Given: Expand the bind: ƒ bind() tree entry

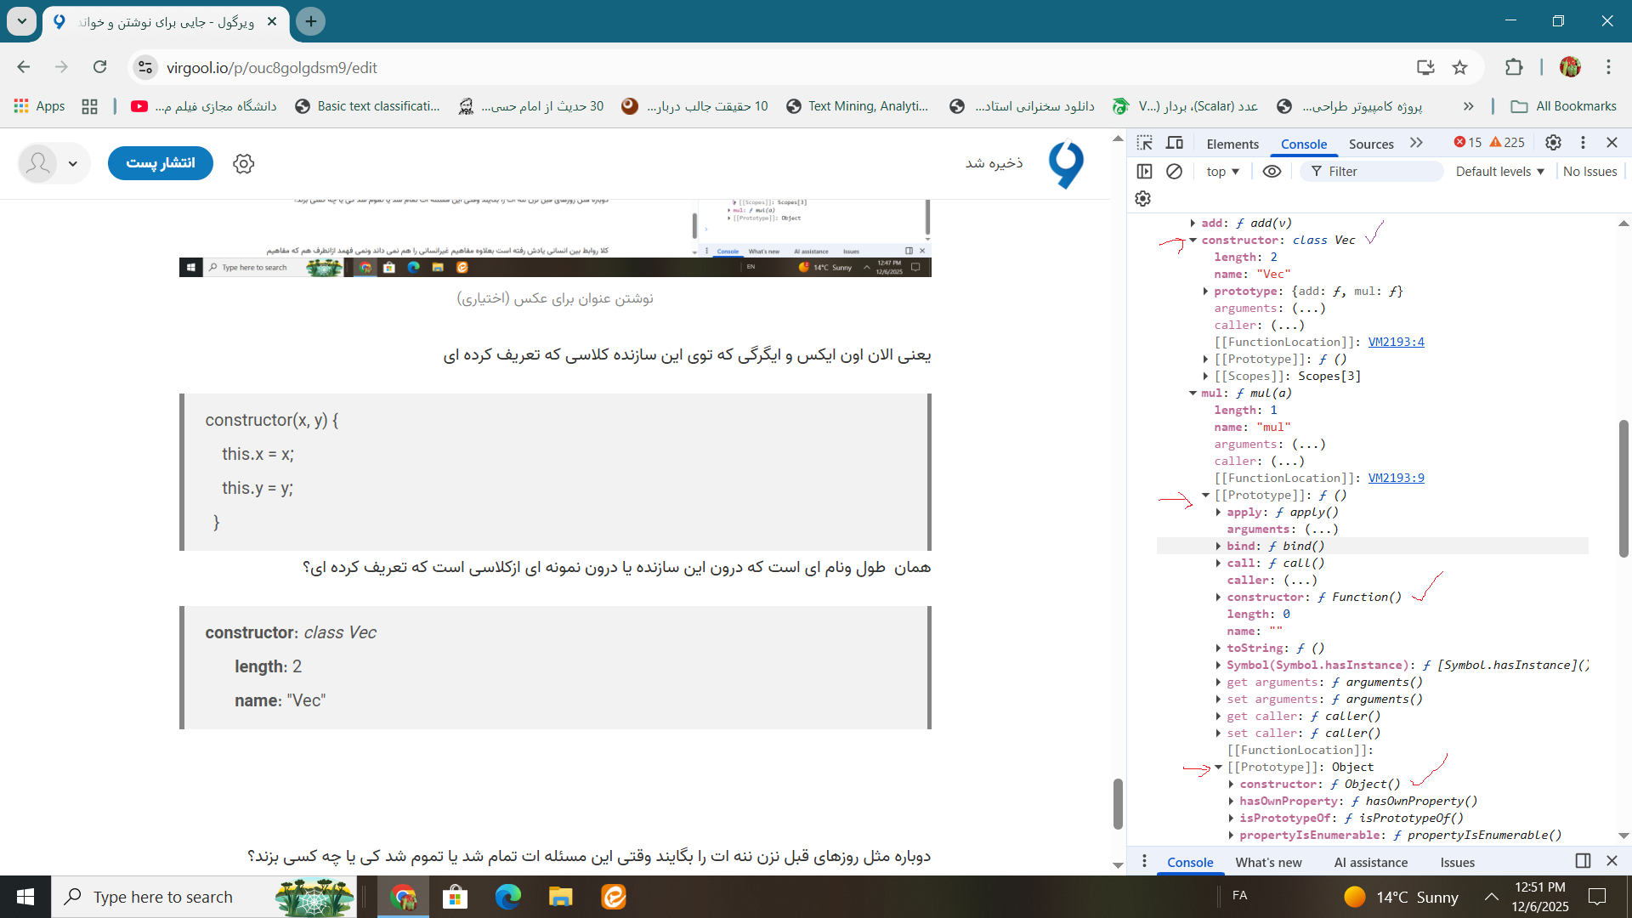Looking at the screenshot, I should tap(1218, 547).
